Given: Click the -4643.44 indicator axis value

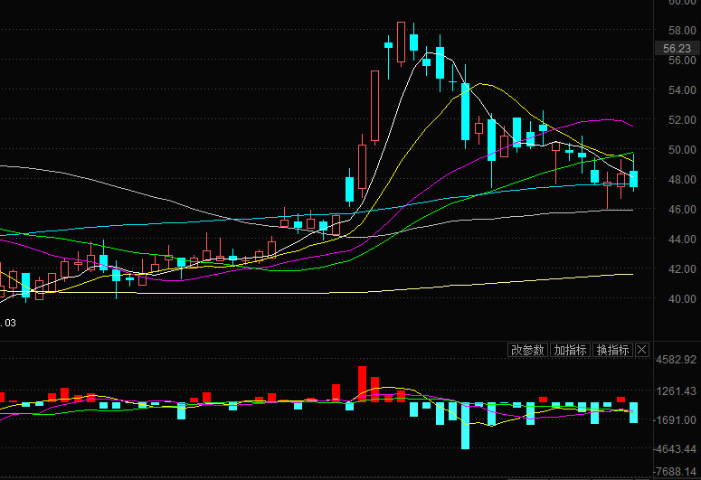Looking at the screenshot, I should [675, 448].
